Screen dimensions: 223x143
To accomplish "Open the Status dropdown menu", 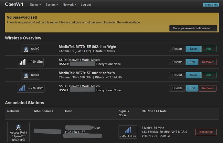I will tap(36, 5).
